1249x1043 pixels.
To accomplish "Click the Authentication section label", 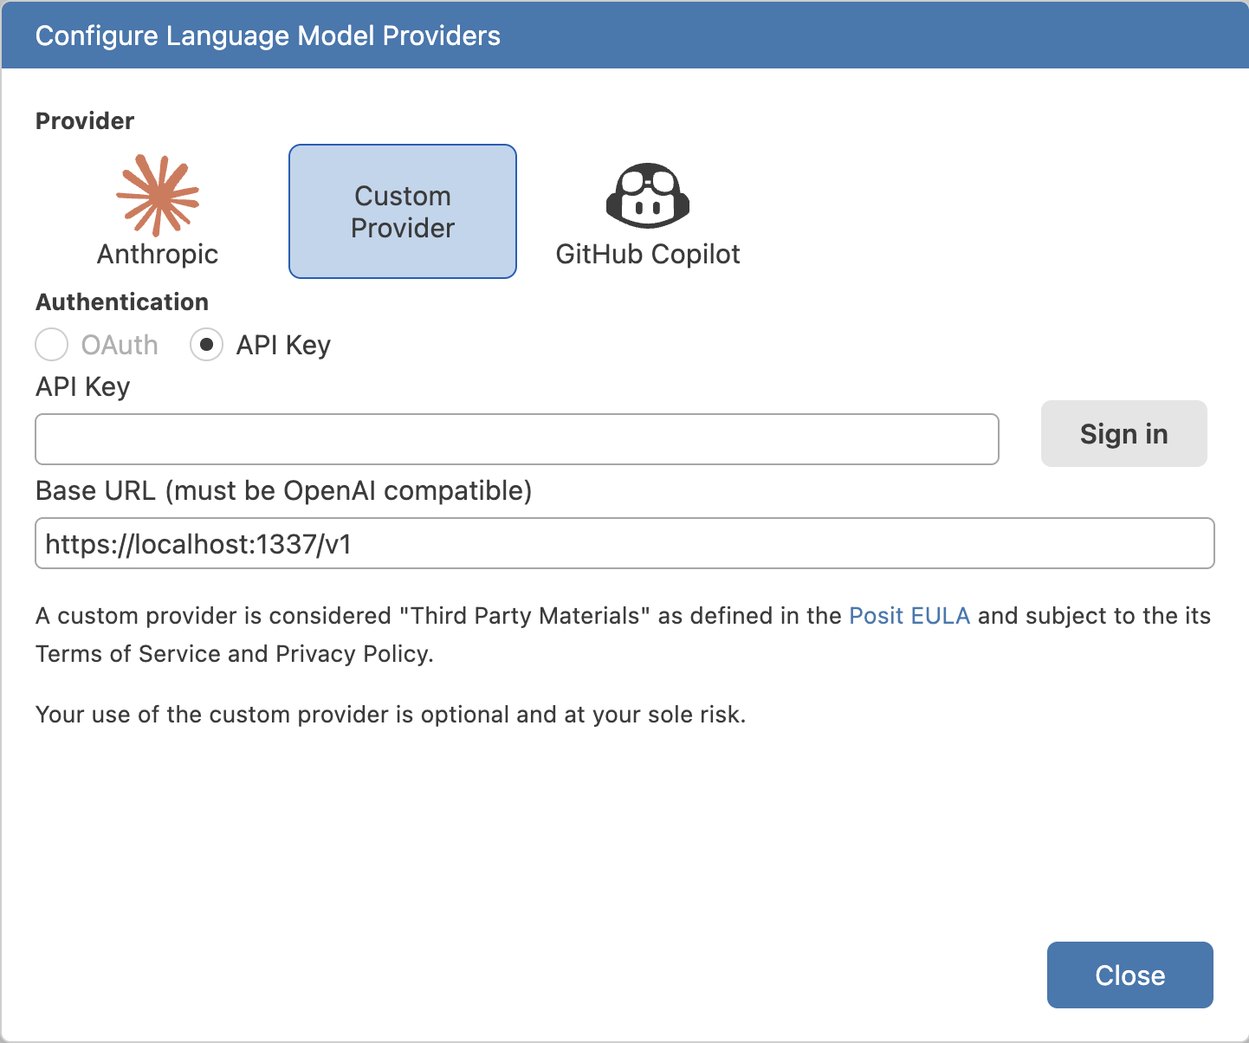I will pyautogui.click(x=121, y=301).
